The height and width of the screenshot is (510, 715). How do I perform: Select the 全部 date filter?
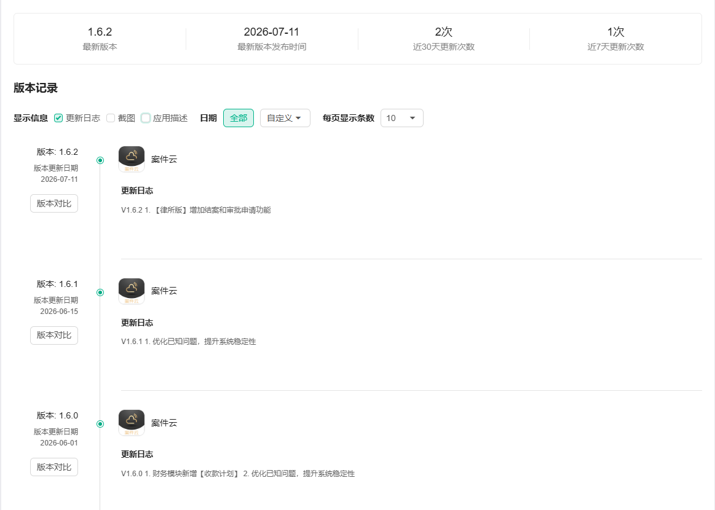point(239,118)
